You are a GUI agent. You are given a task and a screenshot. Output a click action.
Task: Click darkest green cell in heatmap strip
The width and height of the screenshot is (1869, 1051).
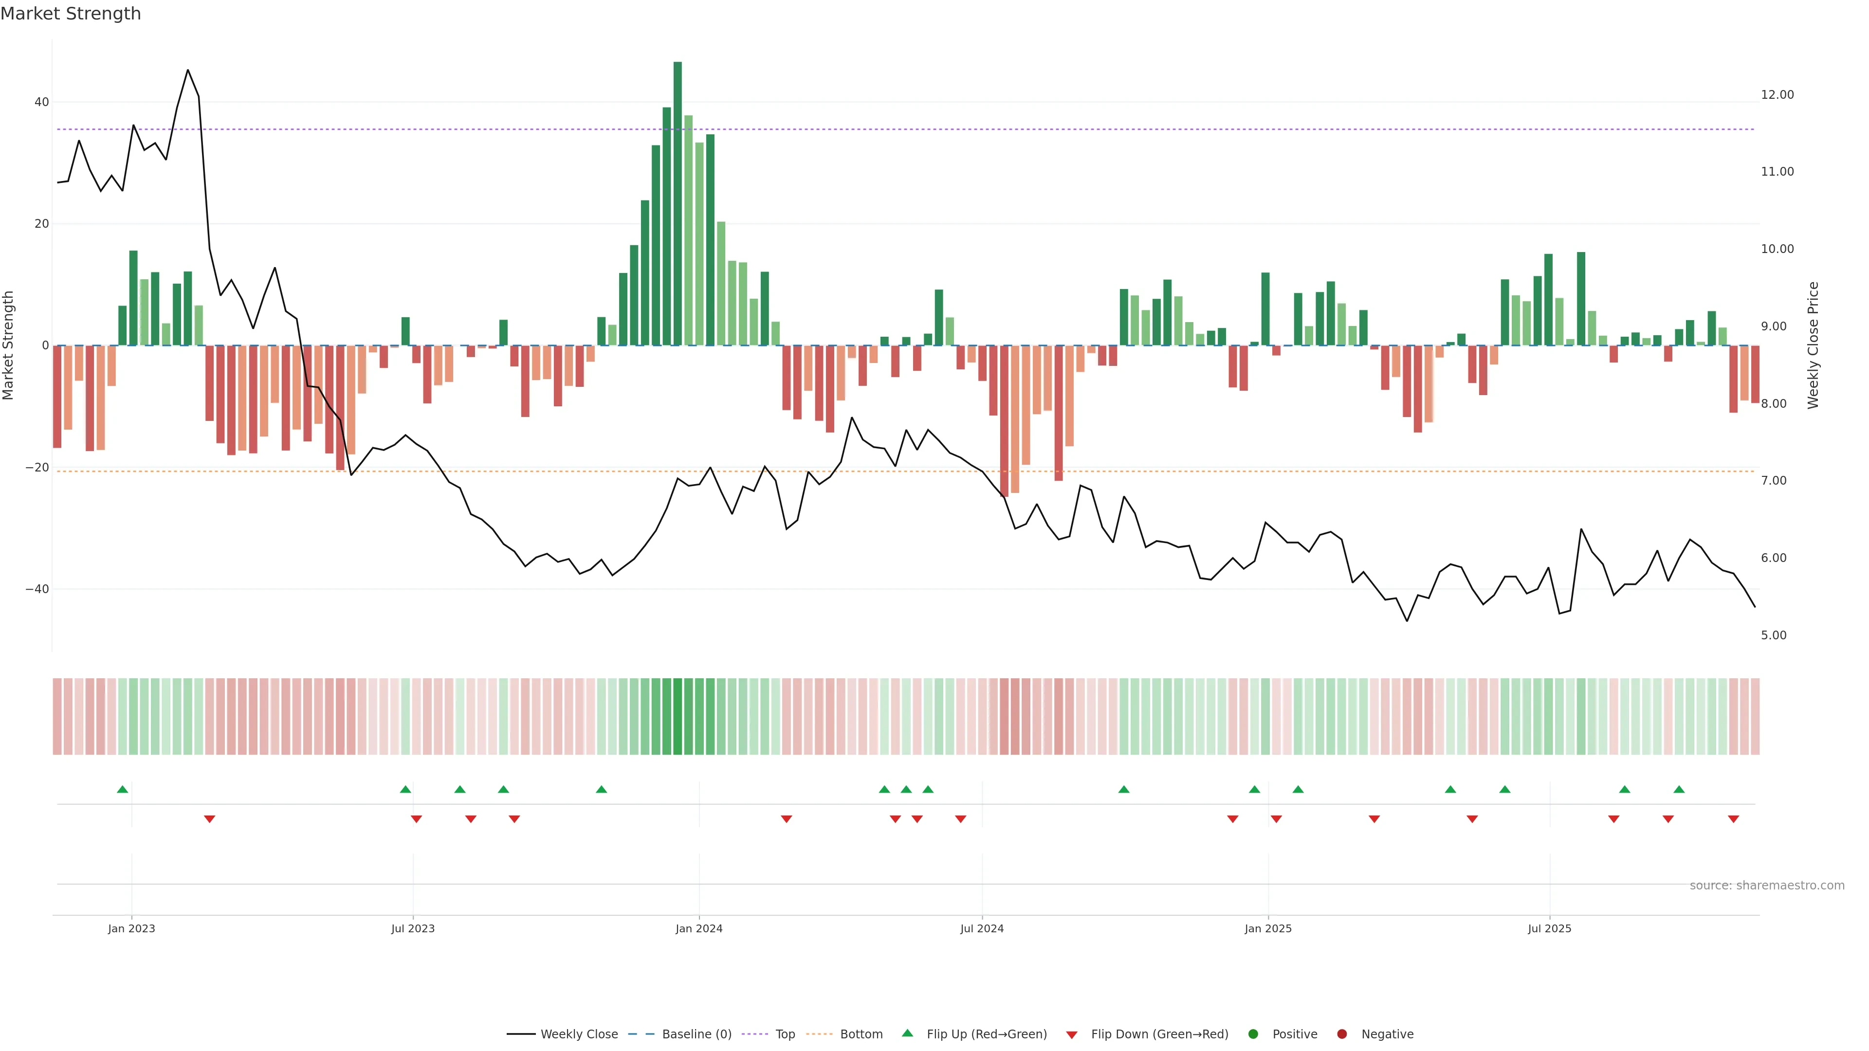point(678,717)
